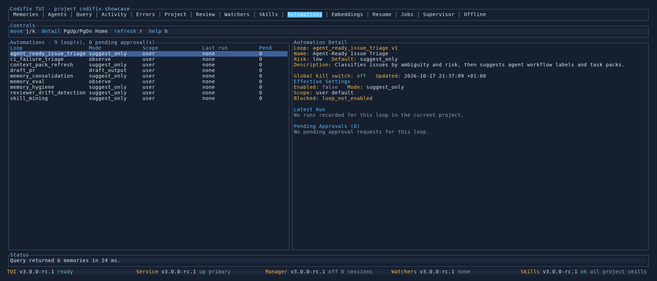Select the Skills tab
This screenshot has width=657, height=281.
pyautogui.click(x=268, y=14)
